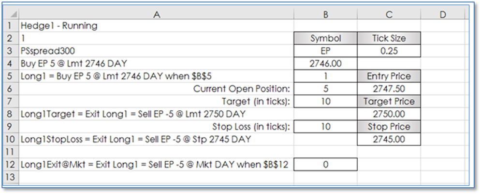This screenshot has height=194, width=481.
Task: Select the EP symbol cell
Action: click(x=325, y=51)
